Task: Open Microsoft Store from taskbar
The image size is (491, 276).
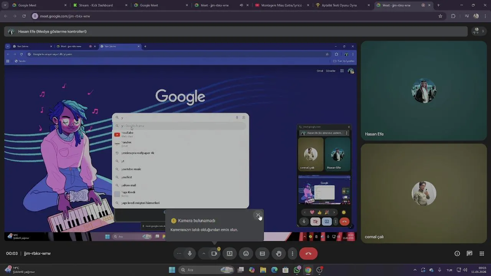Action: click(285, 270)
